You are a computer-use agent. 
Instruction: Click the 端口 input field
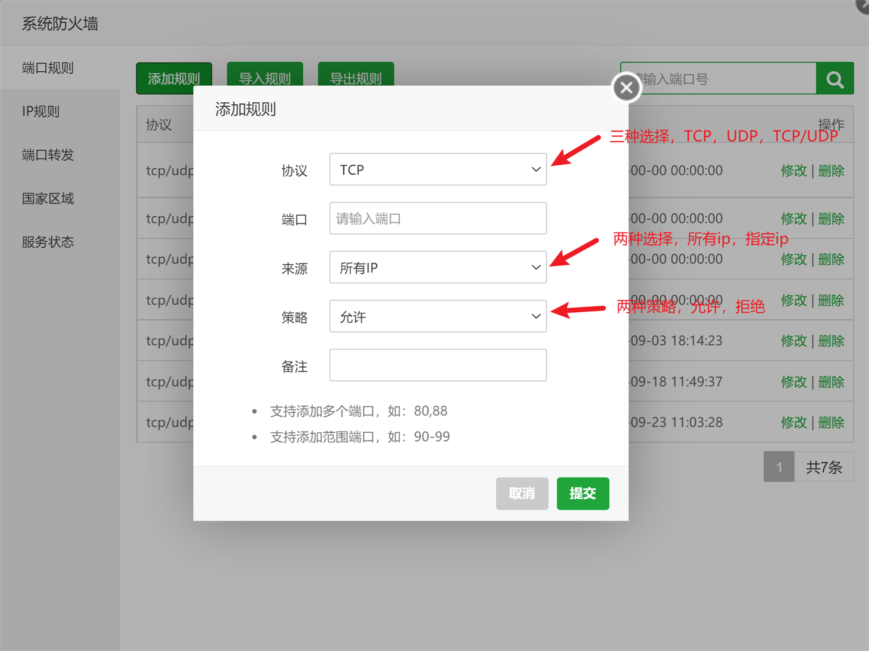tap(437, 219)
